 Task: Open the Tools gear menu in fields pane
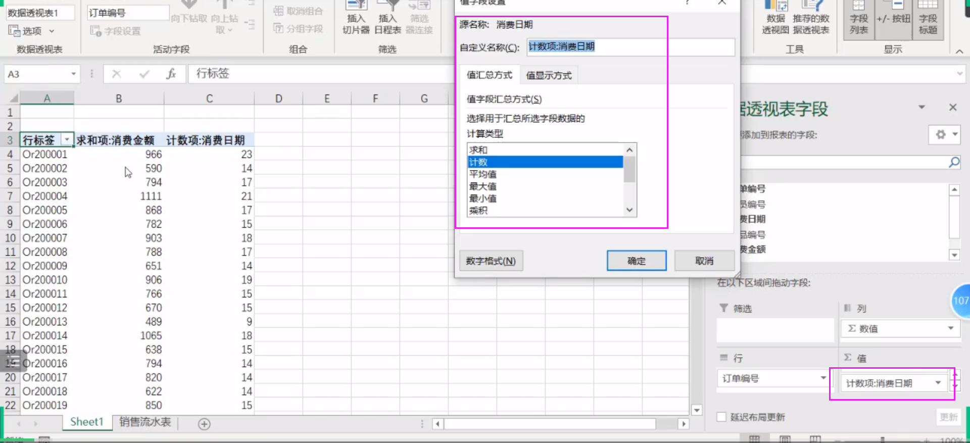click(944, 135)
